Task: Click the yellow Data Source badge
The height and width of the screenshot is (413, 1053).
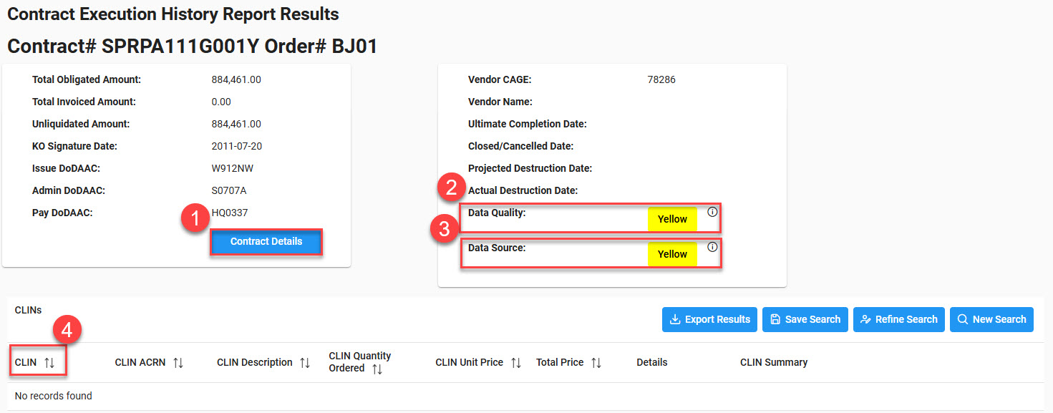Action: click(x=672, y=254)
